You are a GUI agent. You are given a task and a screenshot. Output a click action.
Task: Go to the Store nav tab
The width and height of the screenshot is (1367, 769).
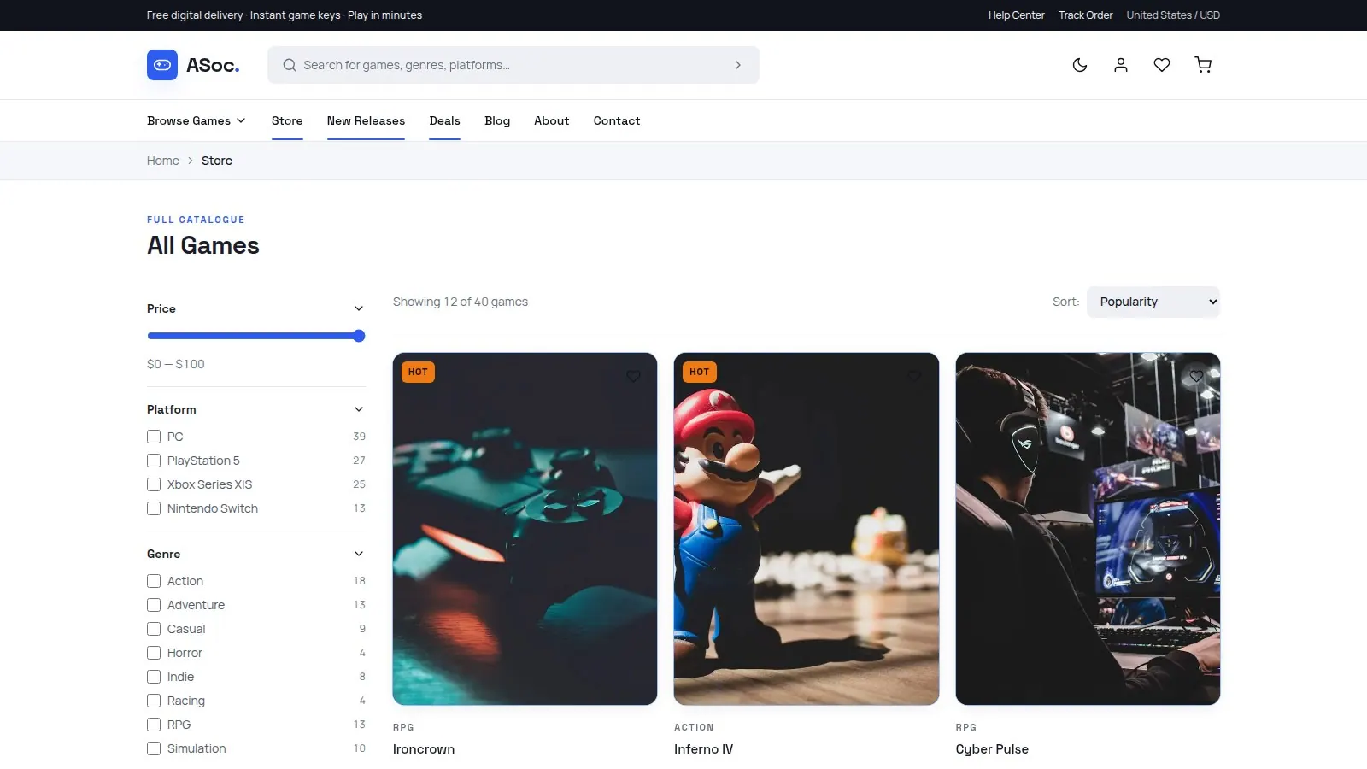coord(287,120)
